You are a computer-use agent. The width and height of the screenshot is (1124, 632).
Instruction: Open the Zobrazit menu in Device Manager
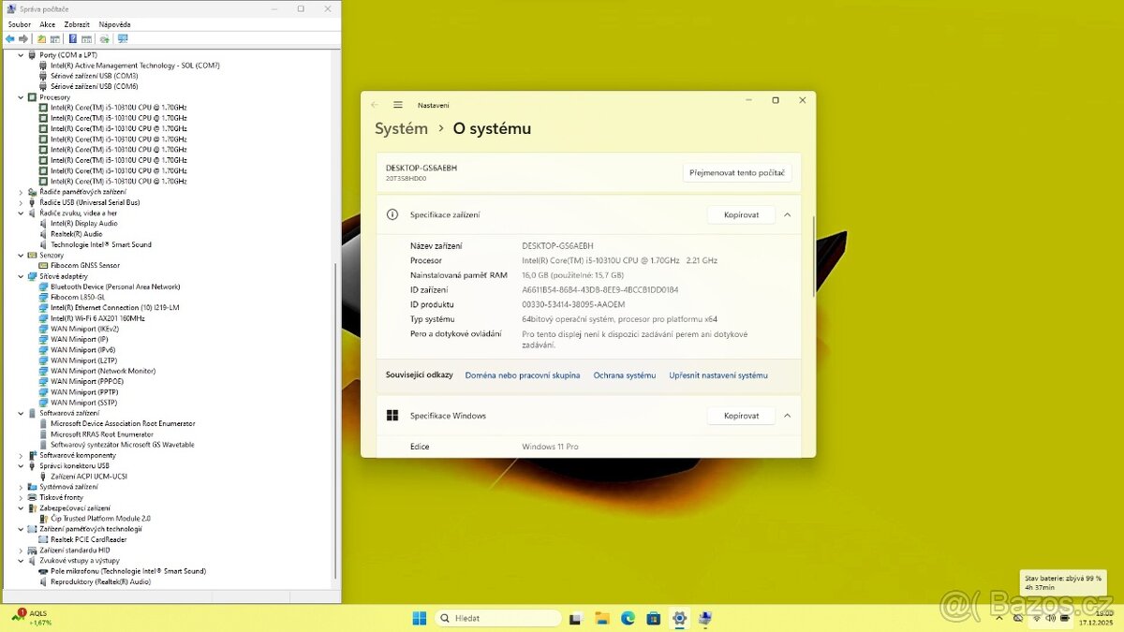tap(76, 23)
